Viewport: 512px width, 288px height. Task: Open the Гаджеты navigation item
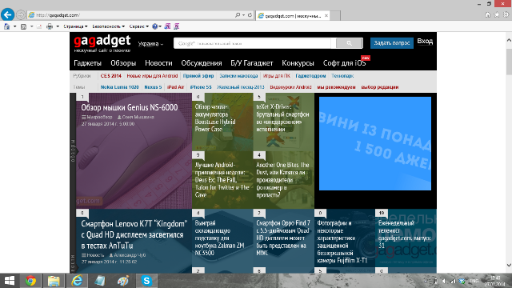coord(87,63)
